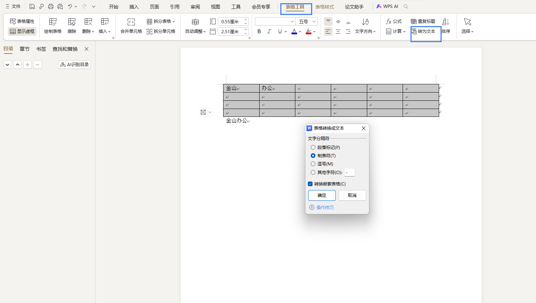Open the 计算 calculate dropdown

click(x=396, y=31)
